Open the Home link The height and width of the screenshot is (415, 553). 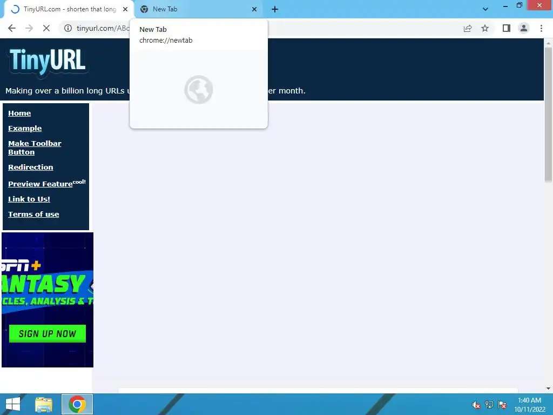(x=19, y=113)
